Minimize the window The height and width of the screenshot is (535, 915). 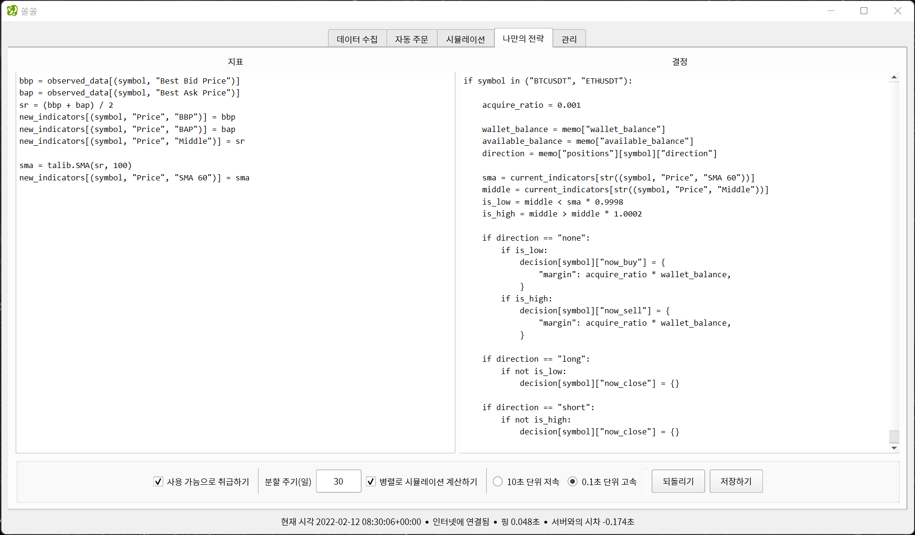click(831, 10)
